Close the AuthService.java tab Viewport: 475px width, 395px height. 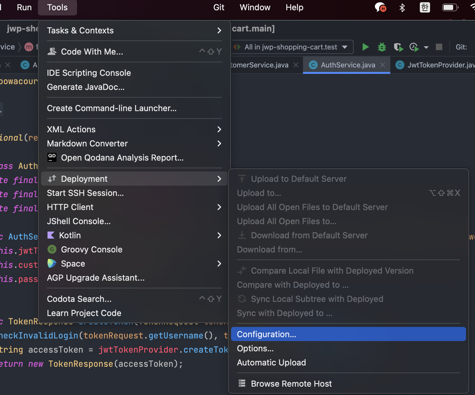pos(383,65)
